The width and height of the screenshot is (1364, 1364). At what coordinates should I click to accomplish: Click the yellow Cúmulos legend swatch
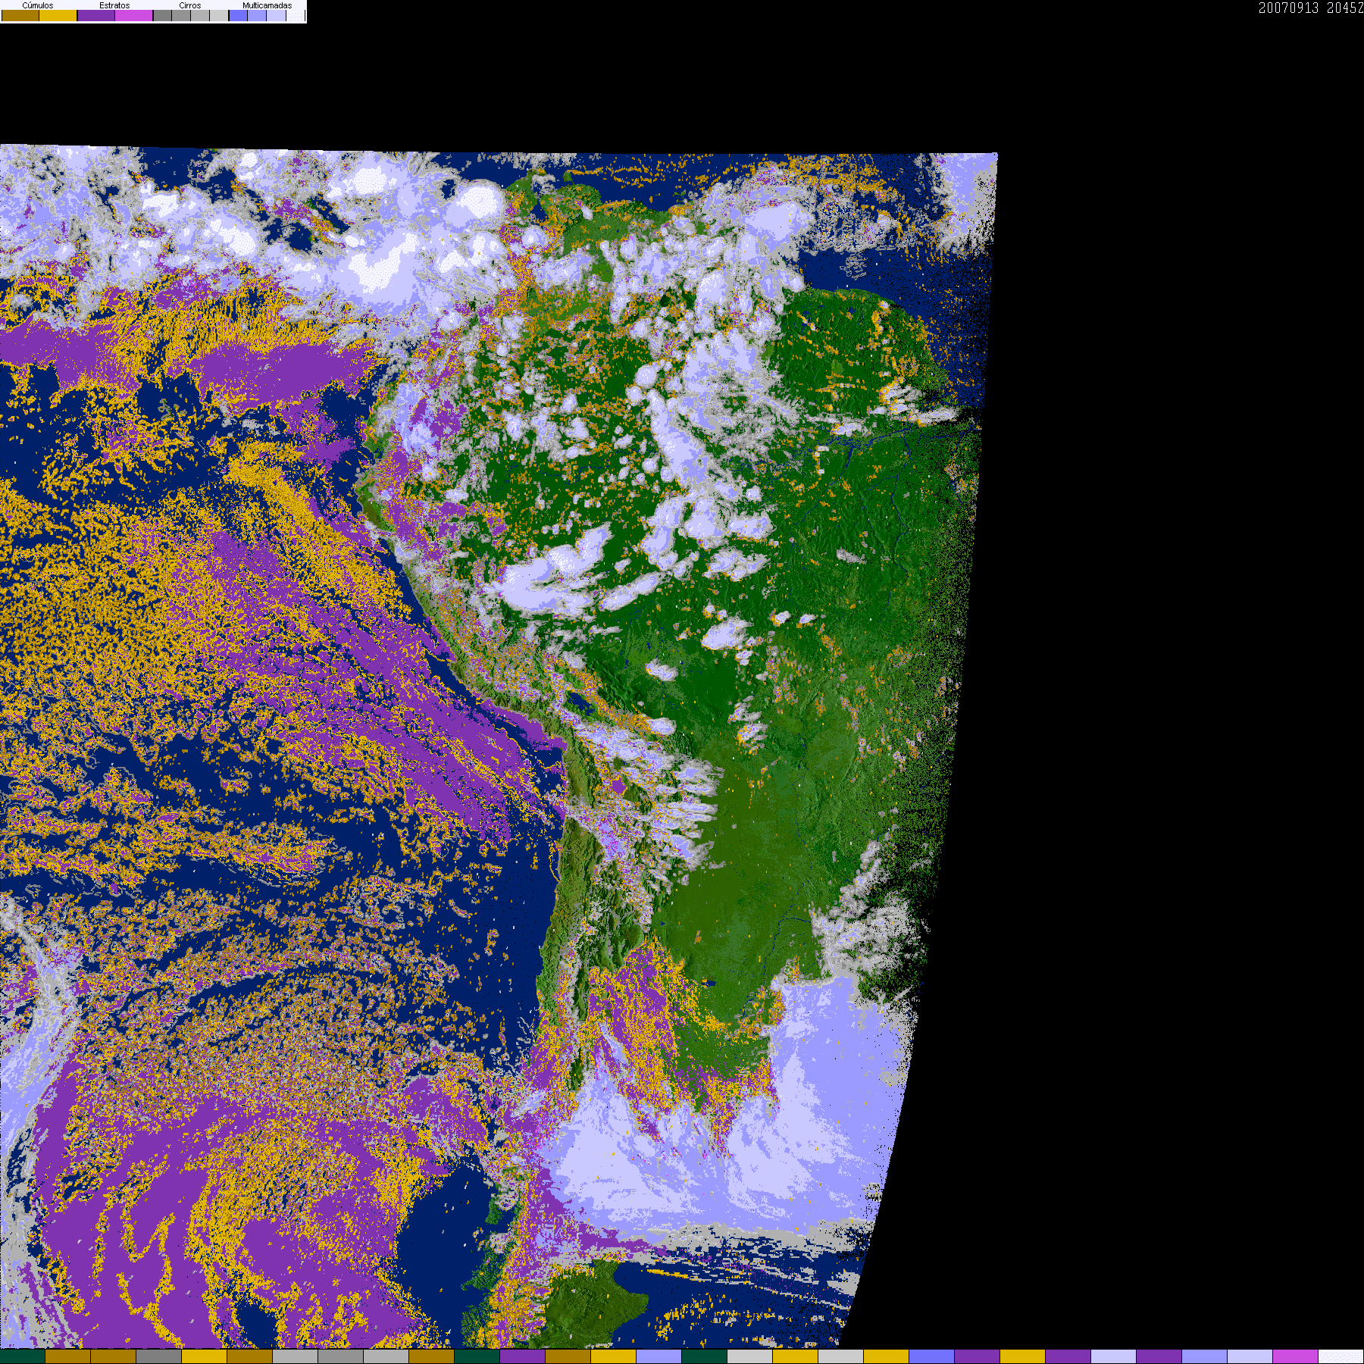(x=58, y=16)
